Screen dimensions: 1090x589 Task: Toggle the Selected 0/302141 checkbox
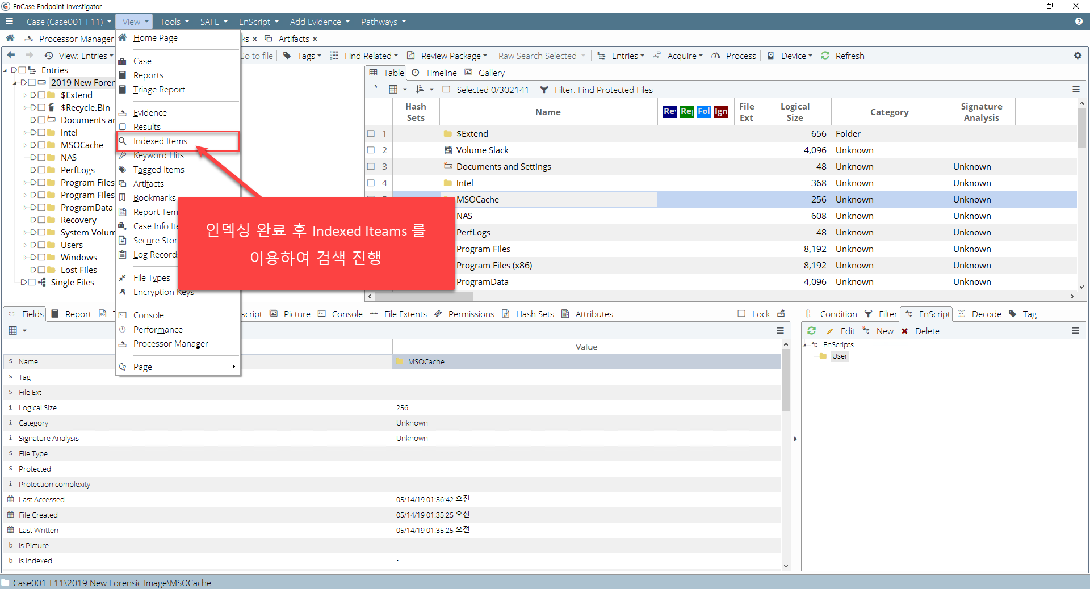446,90
